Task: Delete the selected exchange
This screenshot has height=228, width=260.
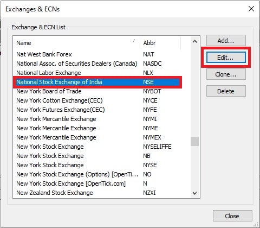Action: 226,91
